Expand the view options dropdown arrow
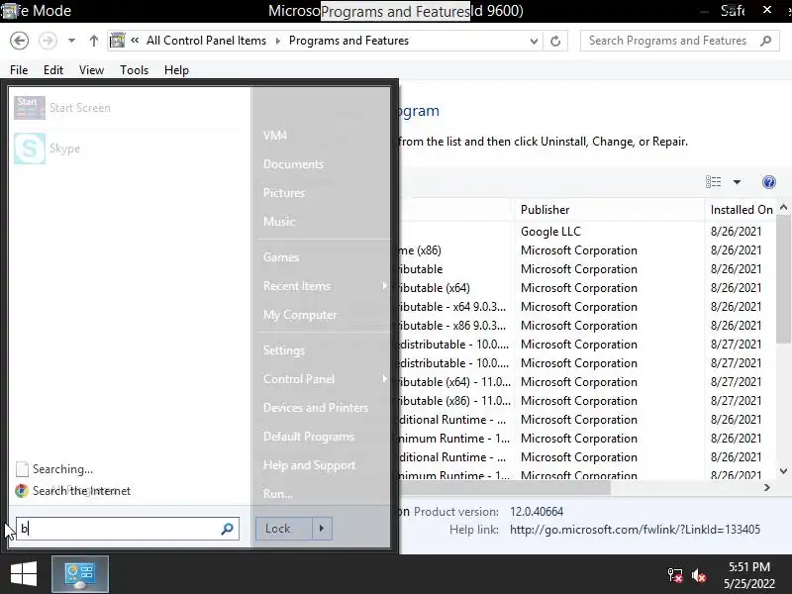Image resolution: width=792 pixels, height=594 pixels. click(737, 182)
